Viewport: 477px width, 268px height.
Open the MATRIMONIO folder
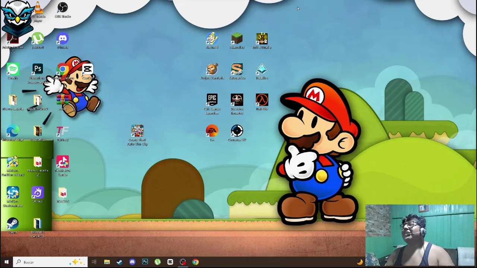pyautogui.click(x=38, y=100)
